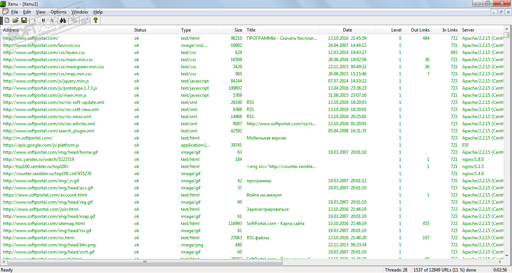Open the Edit menu

click(27, 12)
